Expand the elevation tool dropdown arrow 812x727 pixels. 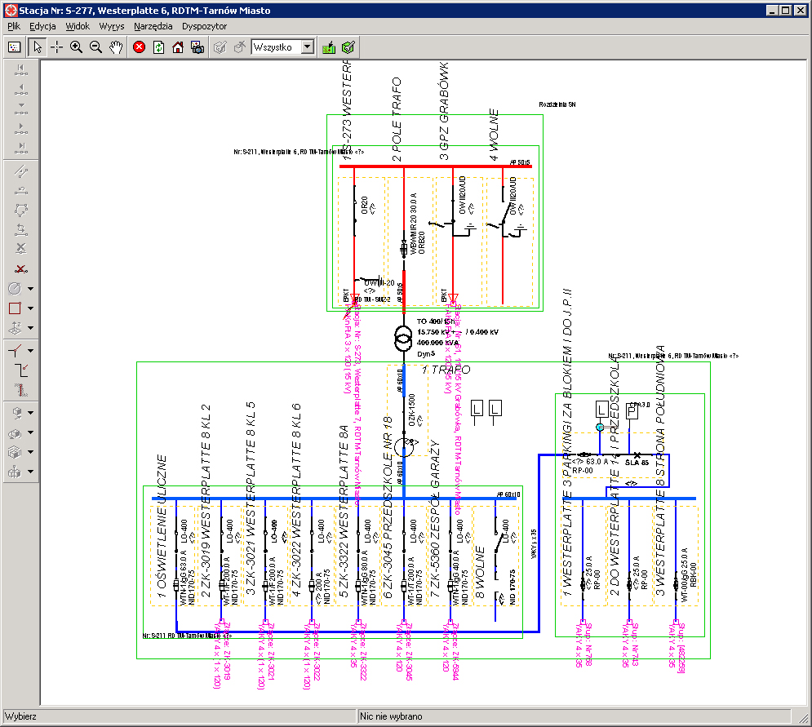30,328
